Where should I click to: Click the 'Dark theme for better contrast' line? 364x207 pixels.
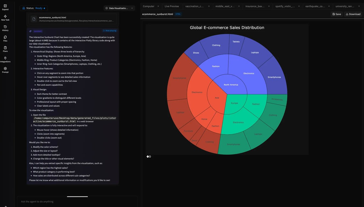pyautogui.click(x=52, y=94)
